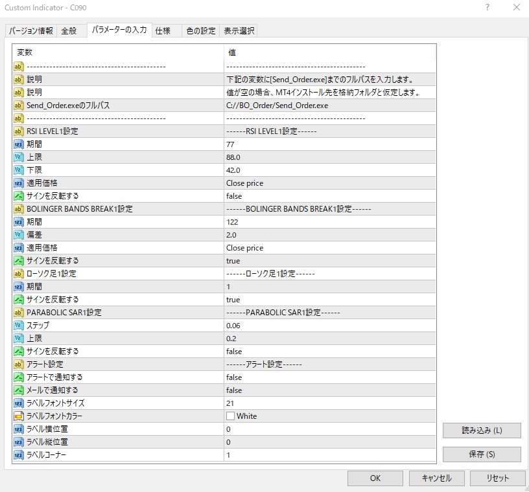Click the Send_Order.exeのフルパス variable name

pos(68,106)
